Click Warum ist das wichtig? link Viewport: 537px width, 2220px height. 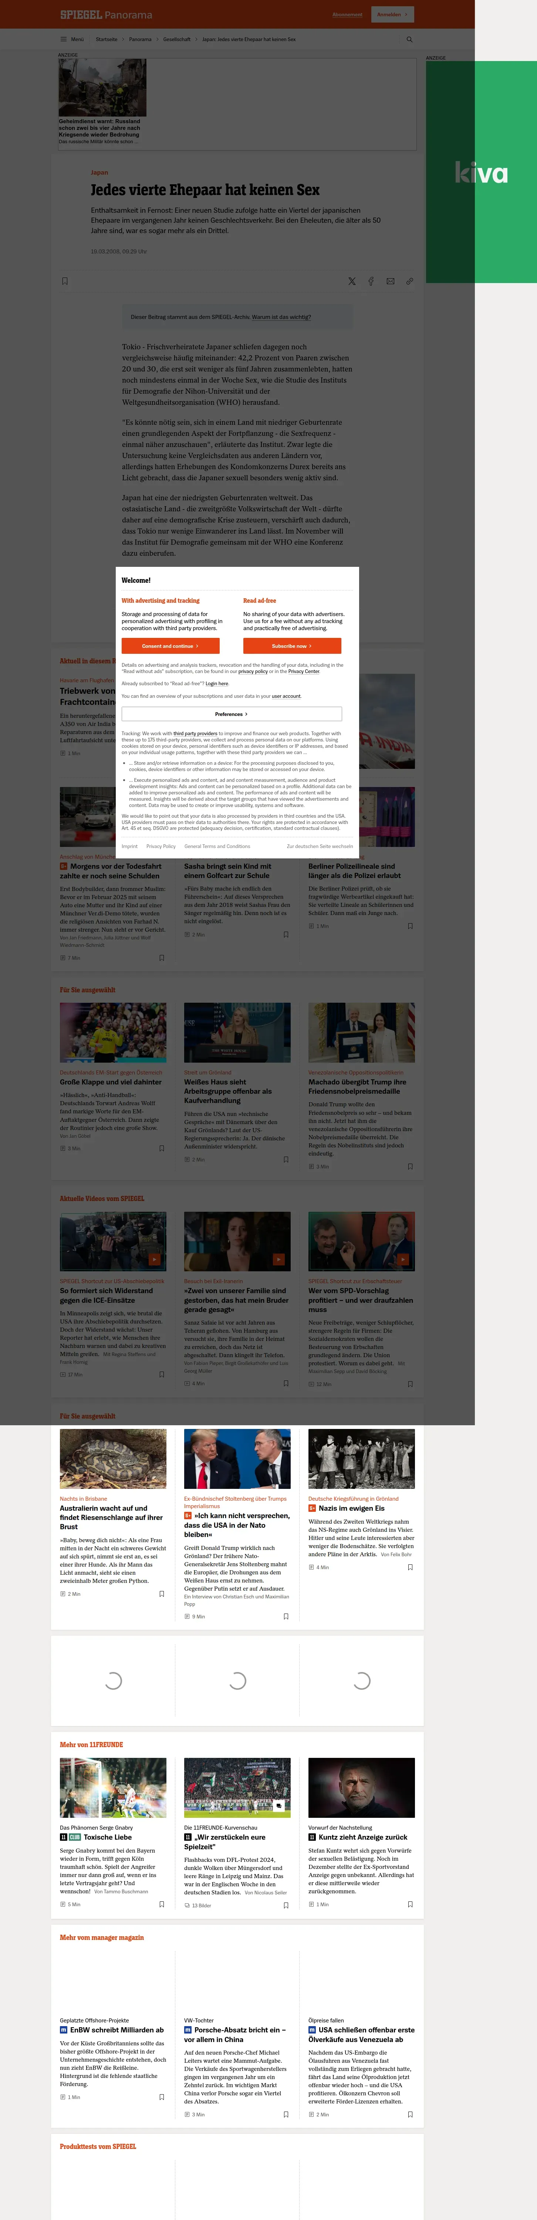281,317
